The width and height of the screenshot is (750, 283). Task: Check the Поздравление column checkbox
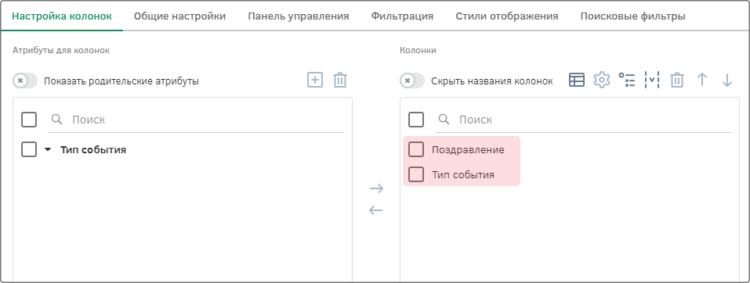click(x=416, y=150)
